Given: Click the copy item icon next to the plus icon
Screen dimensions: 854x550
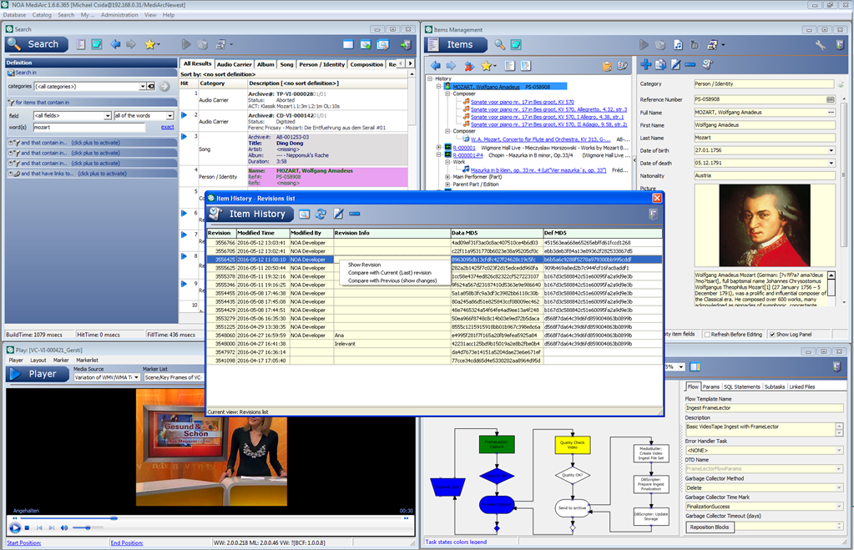Looking at the screenshot, I should [x=660, y=64].
